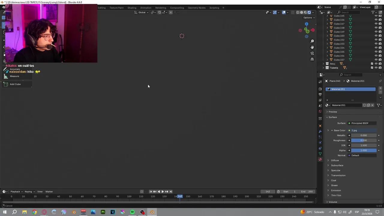
Task: Open the Output properties tab icon
Action: pyautogui.click(x=320, y=94)
